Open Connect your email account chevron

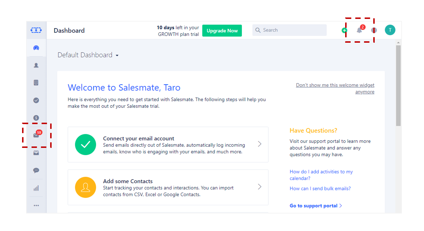tap(259, 144)
